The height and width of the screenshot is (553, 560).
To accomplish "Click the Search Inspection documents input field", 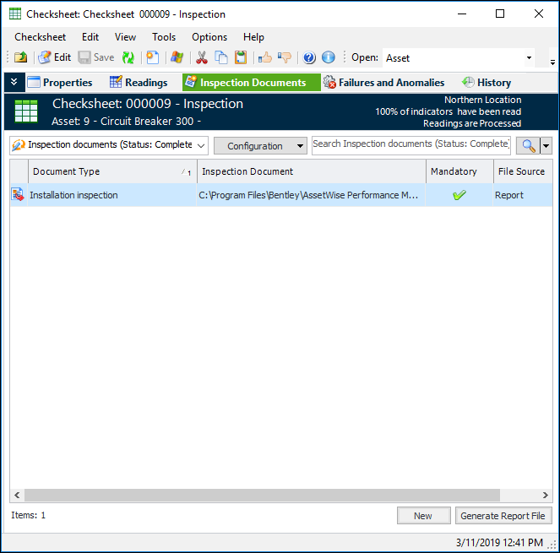I will pyautogui.click(x=411, y=144).
